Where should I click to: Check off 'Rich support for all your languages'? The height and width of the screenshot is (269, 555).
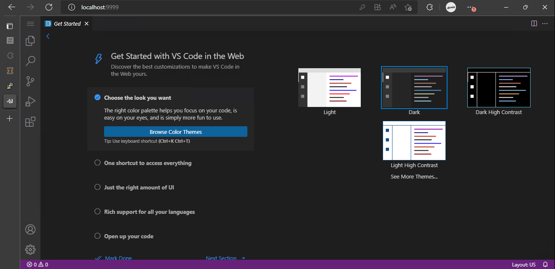click(x=97, y=212)
